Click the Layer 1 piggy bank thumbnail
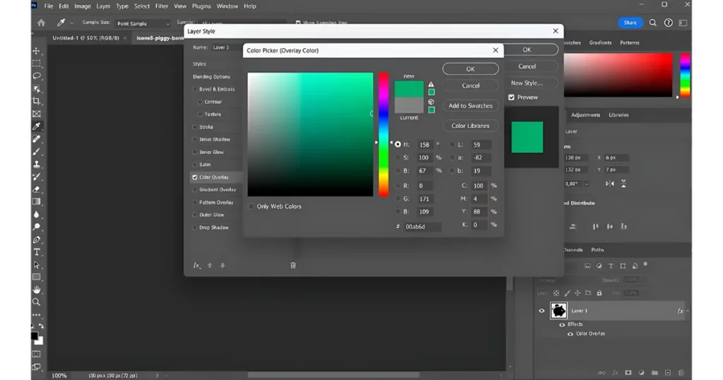Image resolution: width=723 pixels, height=380 pixels. [559, 311]
